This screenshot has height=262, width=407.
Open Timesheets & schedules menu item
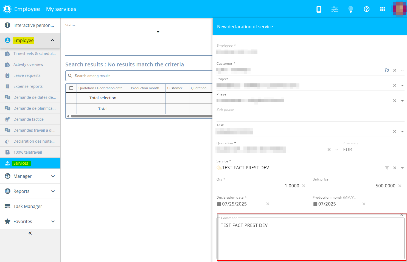pyautogui.click(x=34, y=53)
